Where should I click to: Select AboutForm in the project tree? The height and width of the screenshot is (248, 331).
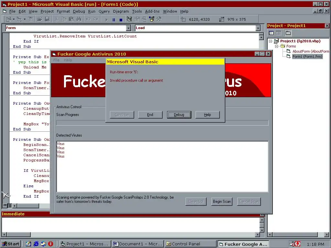311,51
